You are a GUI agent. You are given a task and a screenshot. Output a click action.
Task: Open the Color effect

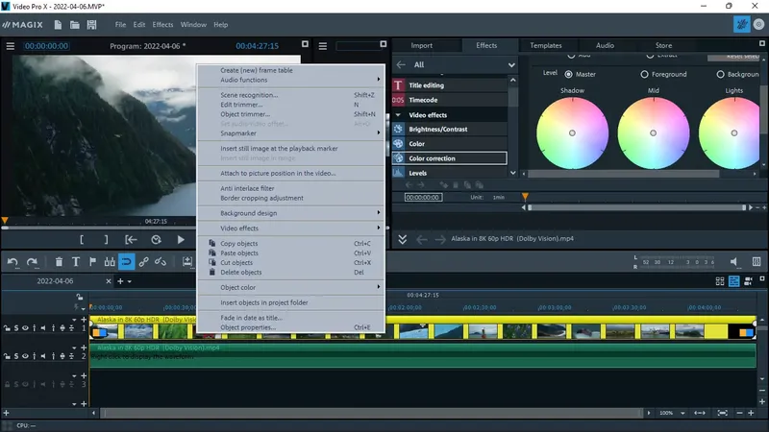coord(449,144)
